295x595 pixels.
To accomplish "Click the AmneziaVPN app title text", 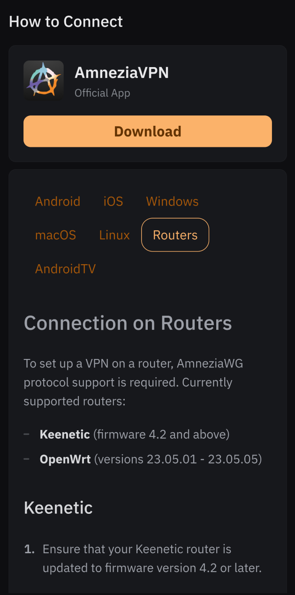I will coord(121,73).
